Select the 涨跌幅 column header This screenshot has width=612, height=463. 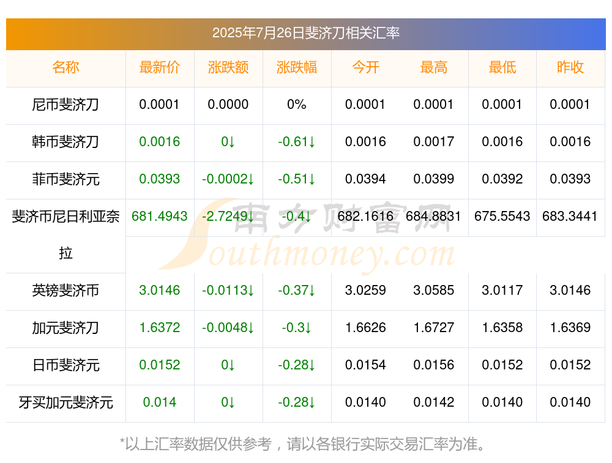(297, 67)
